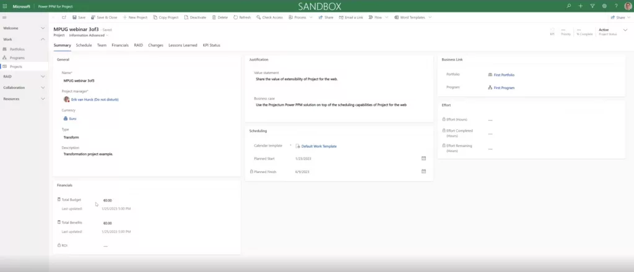Open the search magnifier in the header

tap(568, 6)
